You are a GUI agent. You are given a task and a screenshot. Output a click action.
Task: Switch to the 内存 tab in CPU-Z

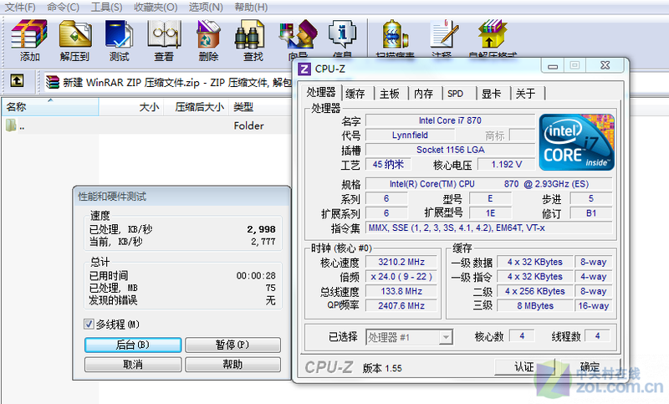(423, 94)
